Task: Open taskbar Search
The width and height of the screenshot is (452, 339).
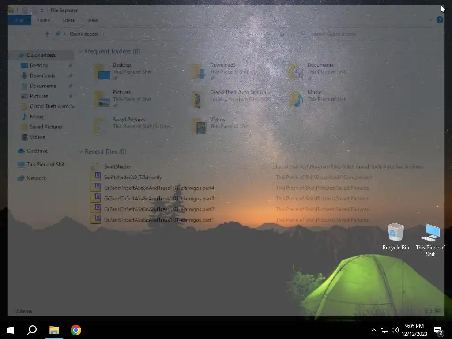Action: 32,330
